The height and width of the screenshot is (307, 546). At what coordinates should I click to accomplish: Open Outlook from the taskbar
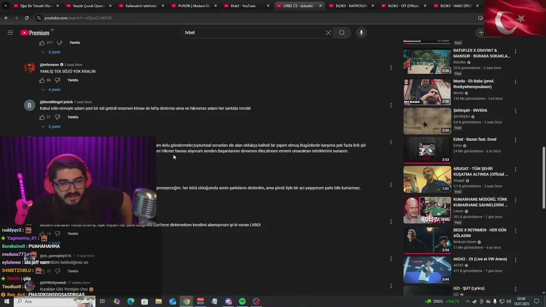point(172,301)
